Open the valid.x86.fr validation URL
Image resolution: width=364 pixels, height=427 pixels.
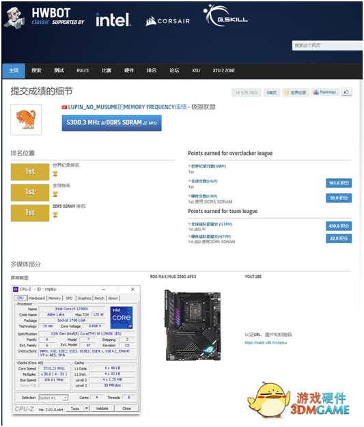266,342
